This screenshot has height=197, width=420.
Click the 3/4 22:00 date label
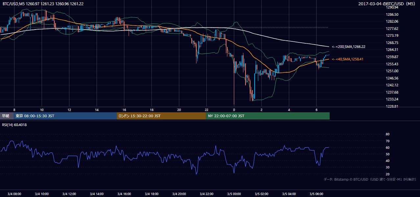point(207,194)
